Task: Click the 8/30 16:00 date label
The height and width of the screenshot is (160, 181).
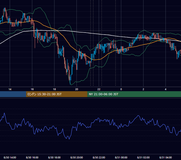Action: click(x=32, y=157)
